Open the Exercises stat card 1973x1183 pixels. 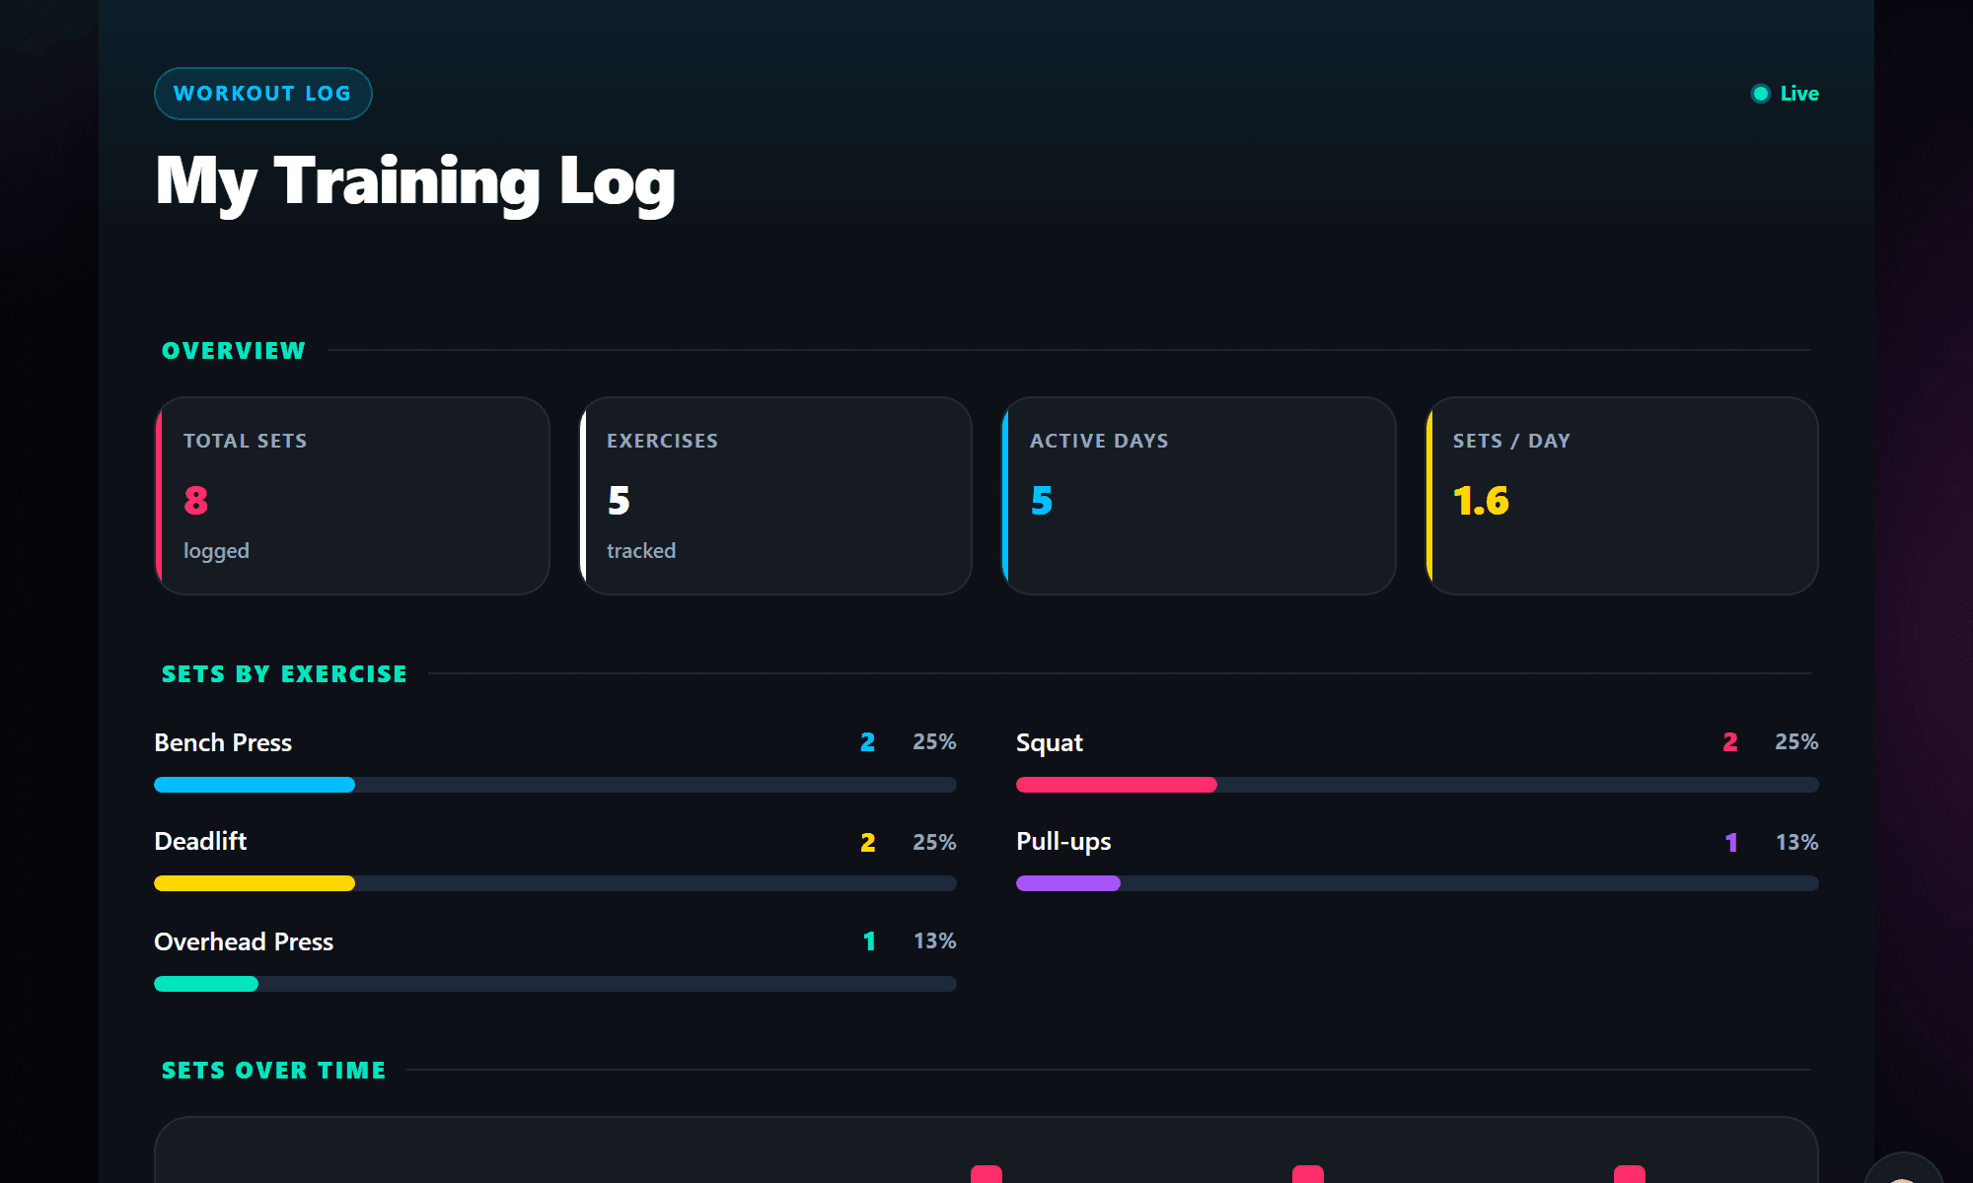pyautogui.click(x=775, y=496)
